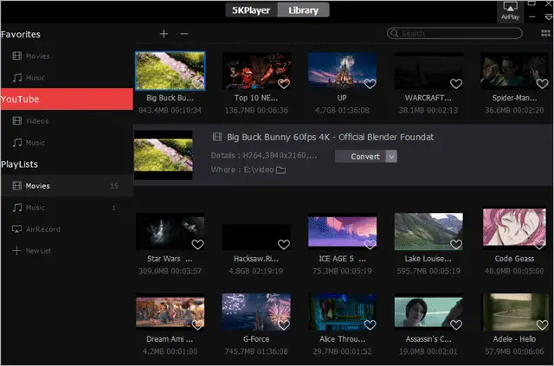Click the Where: E:\video path text

click(x=242, y=170)
